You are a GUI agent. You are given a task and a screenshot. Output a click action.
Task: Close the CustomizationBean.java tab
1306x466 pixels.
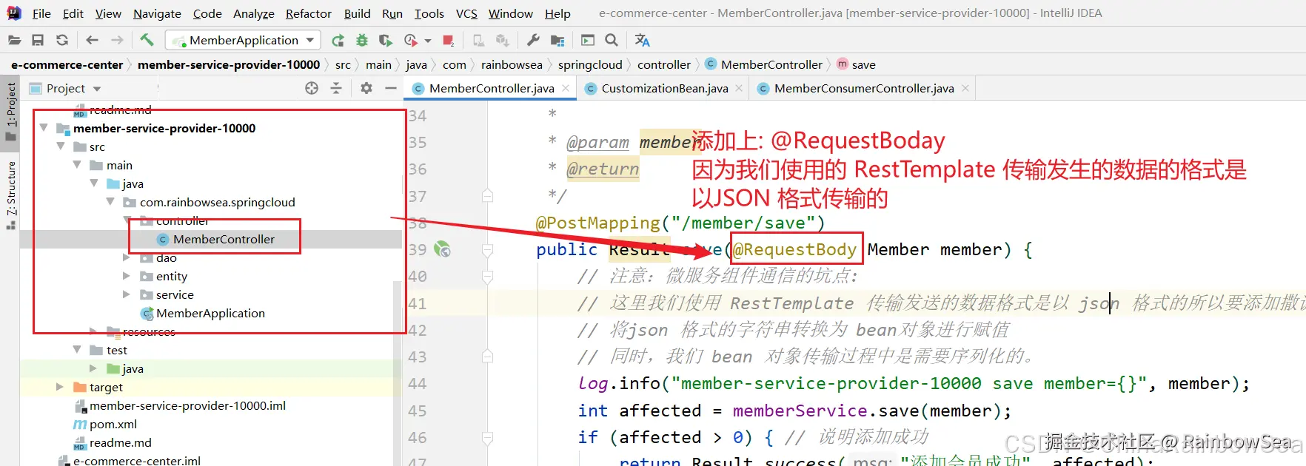739,88
